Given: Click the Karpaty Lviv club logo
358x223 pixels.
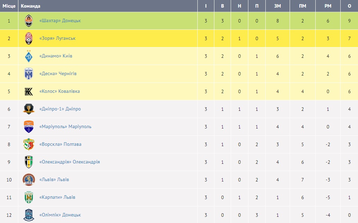Looking at the screenshot, I should pyautogui.click(x=29, y=197).
